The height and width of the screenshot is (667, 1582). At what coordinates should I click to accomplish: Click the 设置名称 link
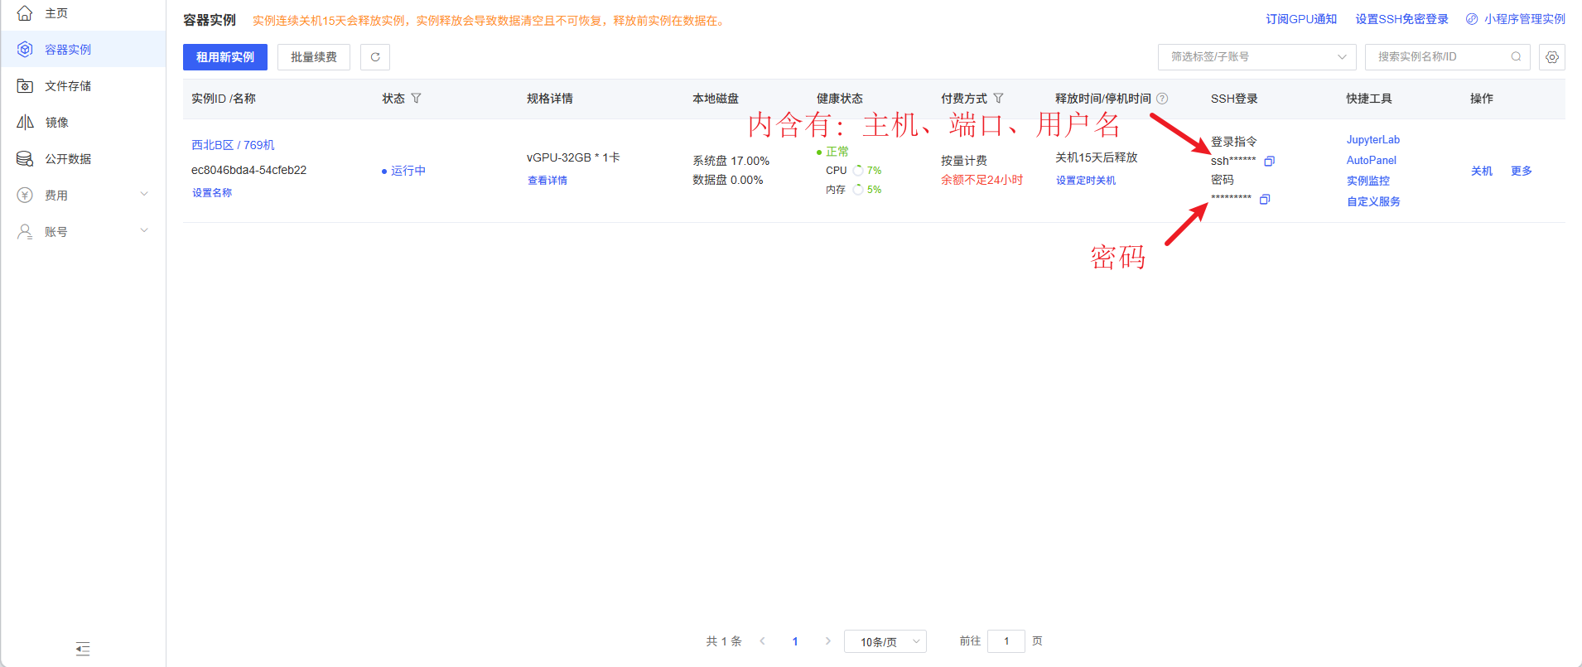[x=212, y=193]
